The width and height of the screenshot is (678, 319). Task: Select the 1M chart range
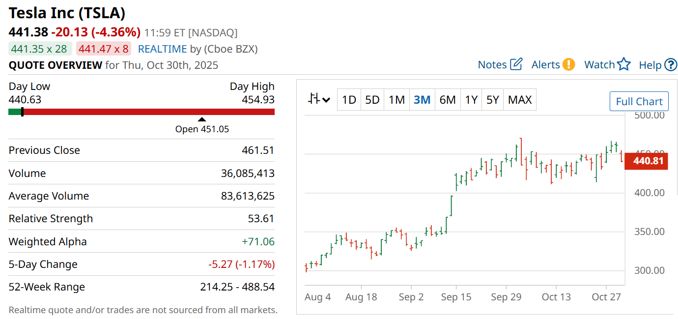pos(396,100)
